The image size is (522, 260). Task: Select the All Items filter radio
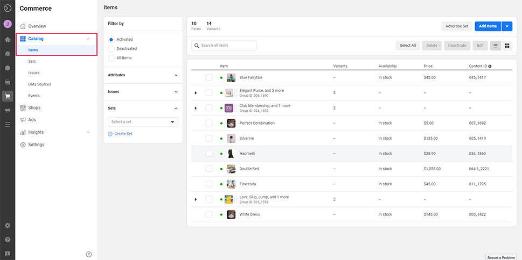tap(111, 58)
